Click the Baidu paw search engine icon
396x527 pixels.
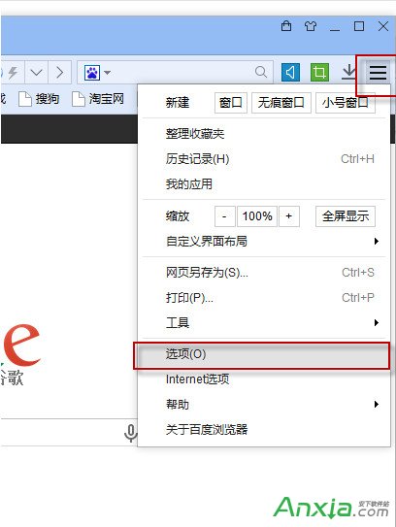coord(92,72)
